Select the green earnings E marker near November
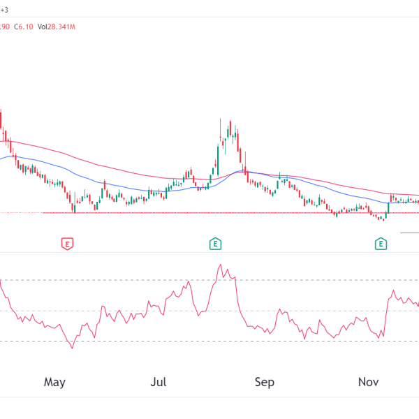 pyautogui.click(x=381, y=244)
